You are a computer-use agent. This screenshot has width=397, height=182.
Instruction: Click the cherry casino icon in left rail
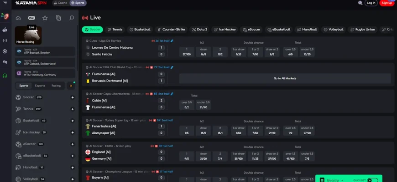5,30
